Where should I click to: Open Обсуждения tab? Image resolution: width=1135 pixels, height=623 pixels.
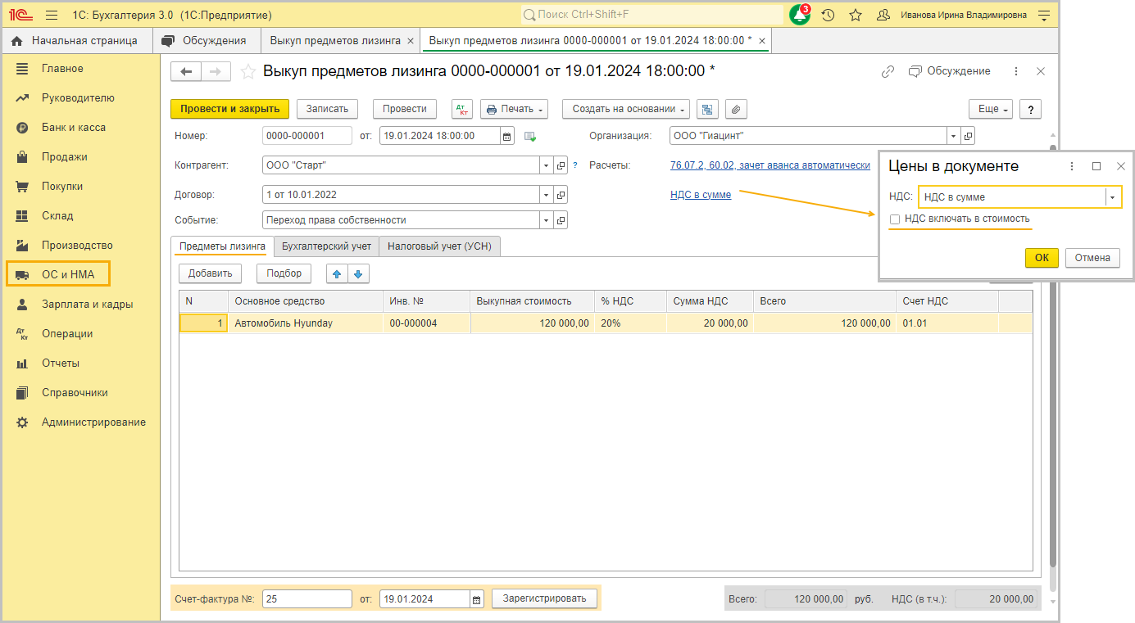tap(206, 41)
